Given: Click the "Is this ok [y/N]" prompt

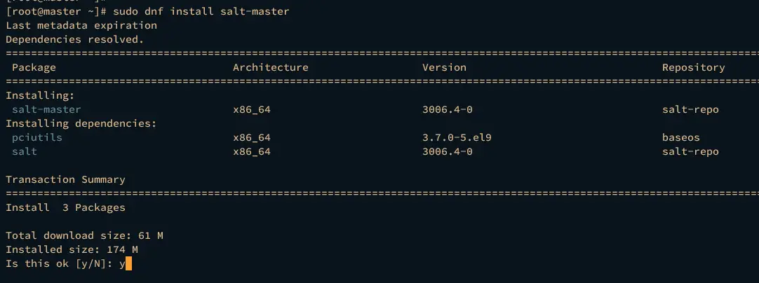Looking at the screenshot, I should [x=59, y=263].
